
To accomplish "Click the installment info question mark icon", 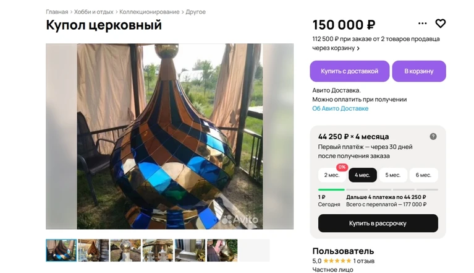I will point(433,136).
